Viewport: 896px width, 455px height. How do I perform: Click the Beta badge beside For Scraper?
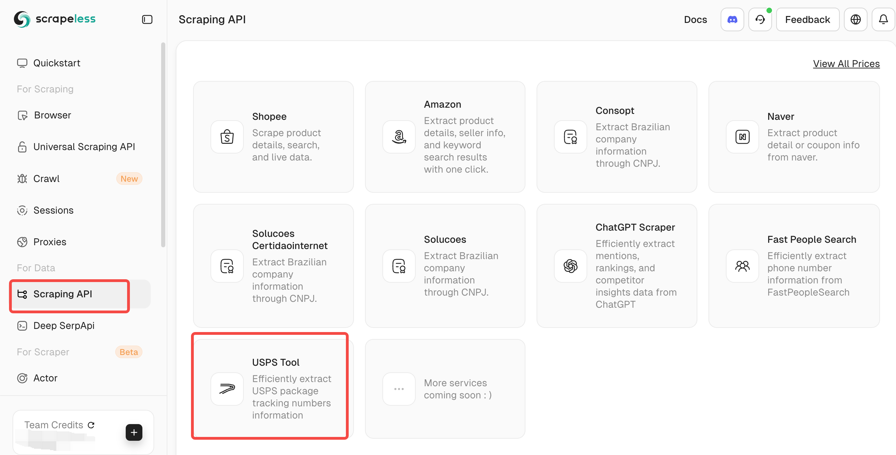pyautogui.click(x=129, y=352)
